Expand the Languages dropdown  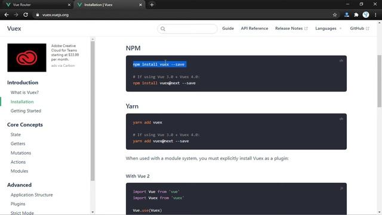click(x=328, y=29)
